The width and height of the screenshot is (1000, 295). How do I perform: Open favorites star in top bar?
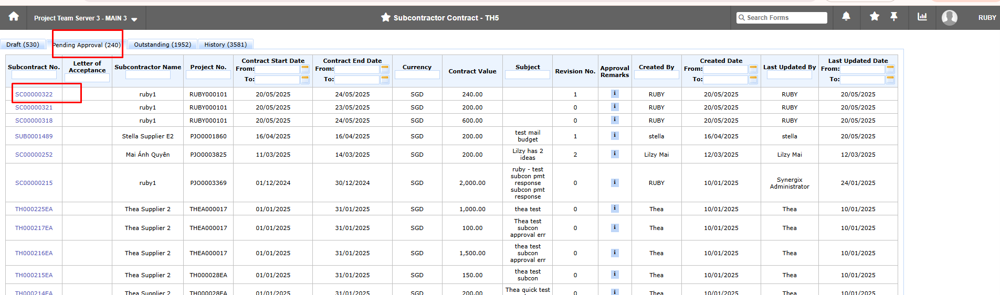[x=875, y=17]
